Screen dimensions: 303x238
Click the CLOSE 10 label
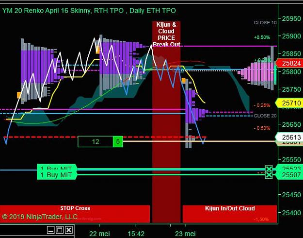coord(265,23)
